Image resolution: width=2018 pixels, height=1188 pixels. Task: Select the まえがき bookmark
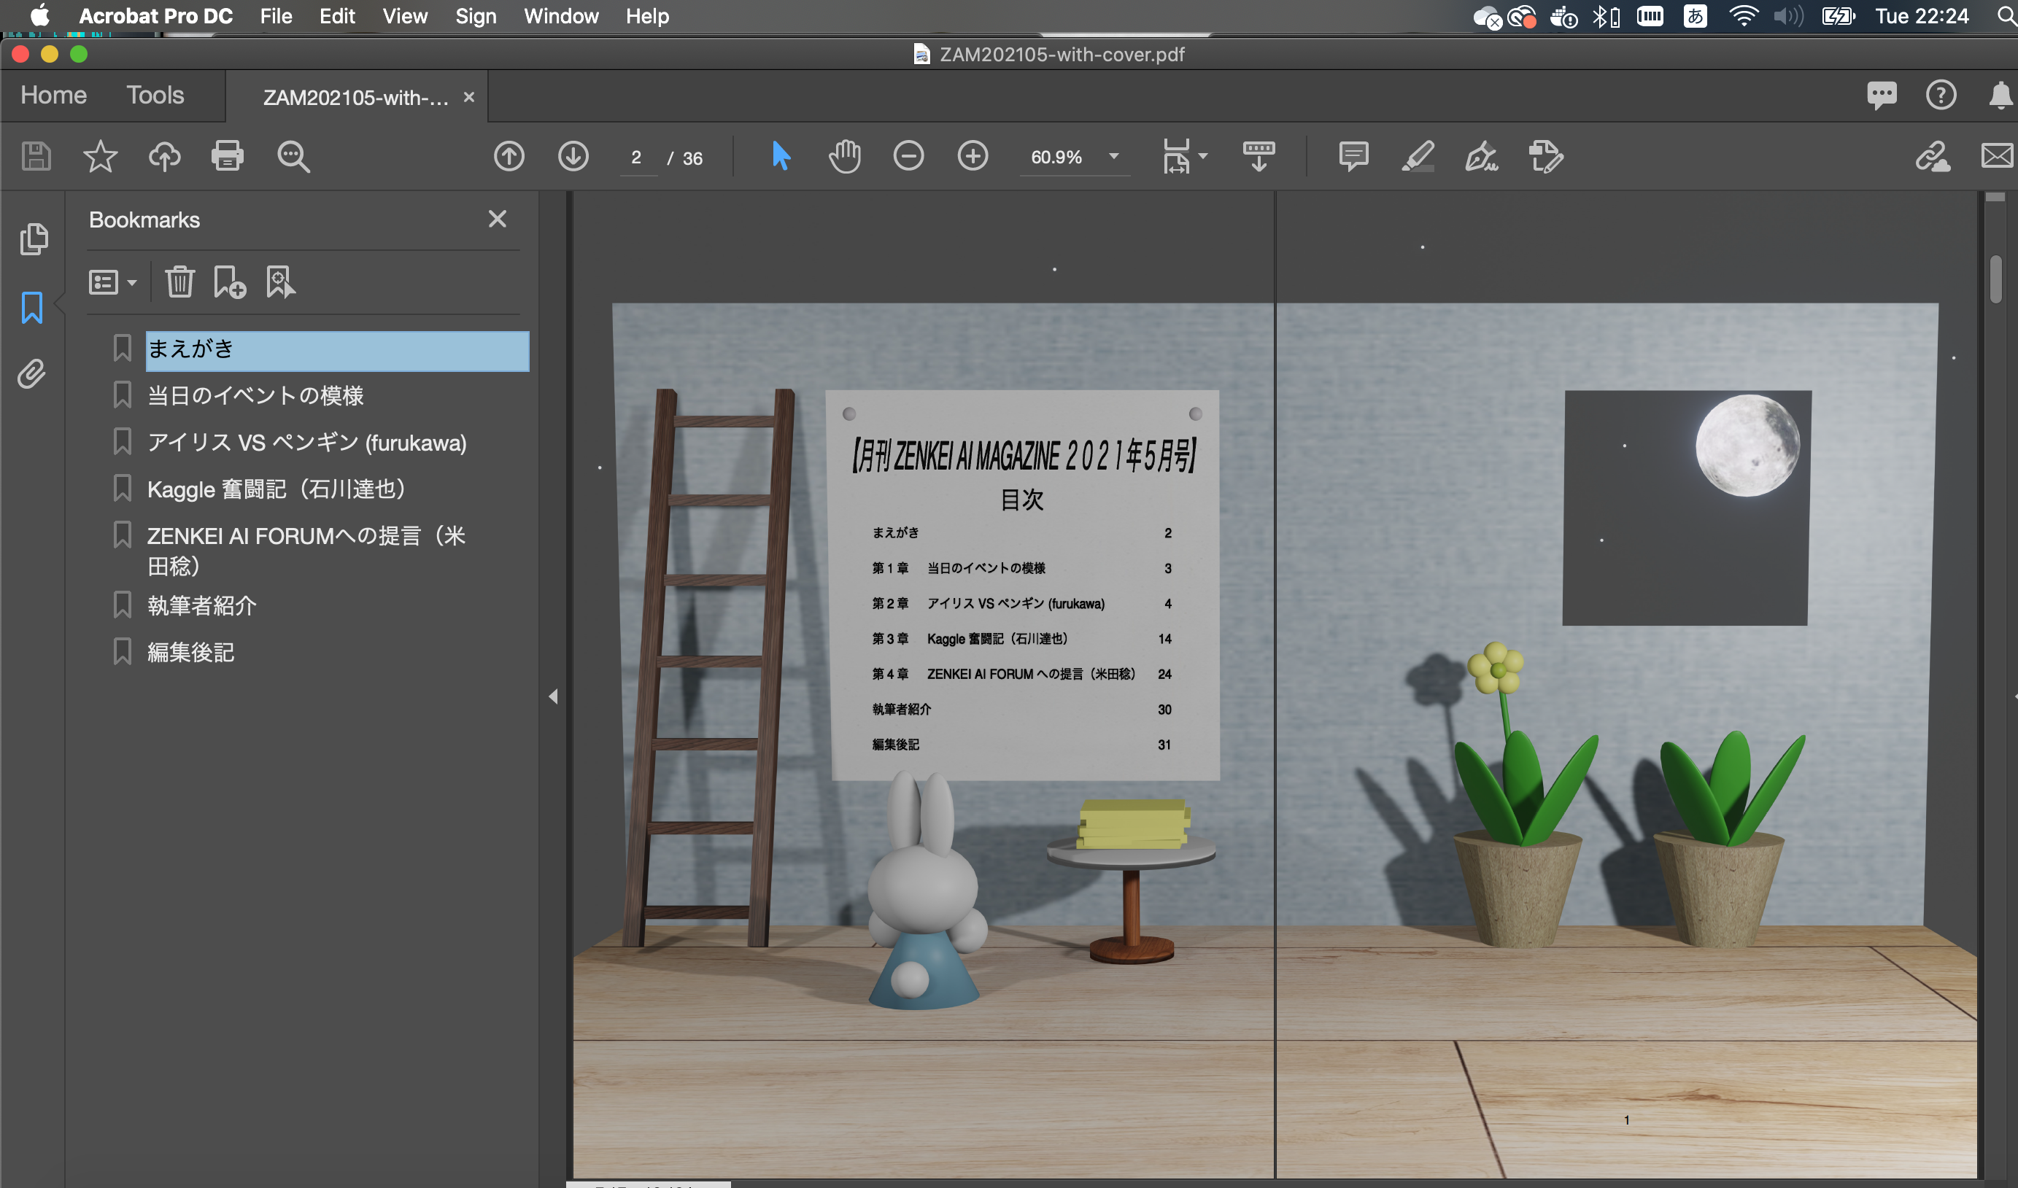tap(337, 350)
